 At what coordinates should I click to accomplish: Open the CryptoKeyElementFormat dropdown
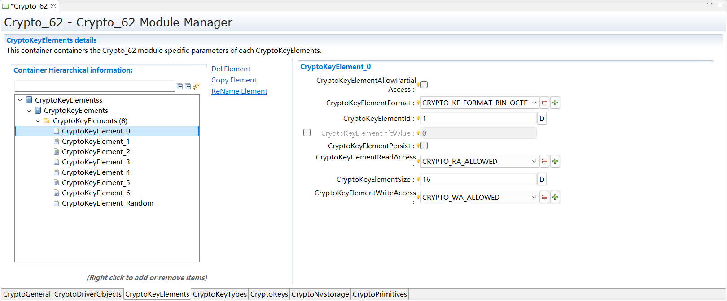tap(534, 103)
